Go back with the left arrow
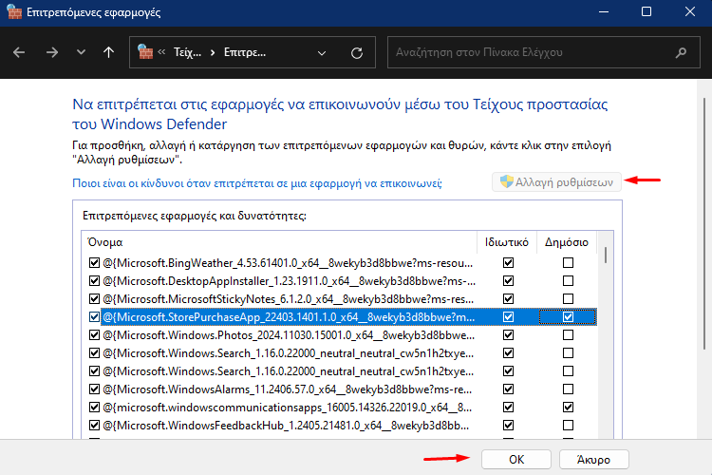Image resolution: width=712 pixels, height=475 pixels. pos(19,53)
